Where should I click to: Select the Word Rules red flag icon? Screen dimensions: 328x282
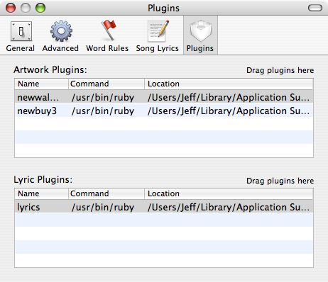coord(109,30)
